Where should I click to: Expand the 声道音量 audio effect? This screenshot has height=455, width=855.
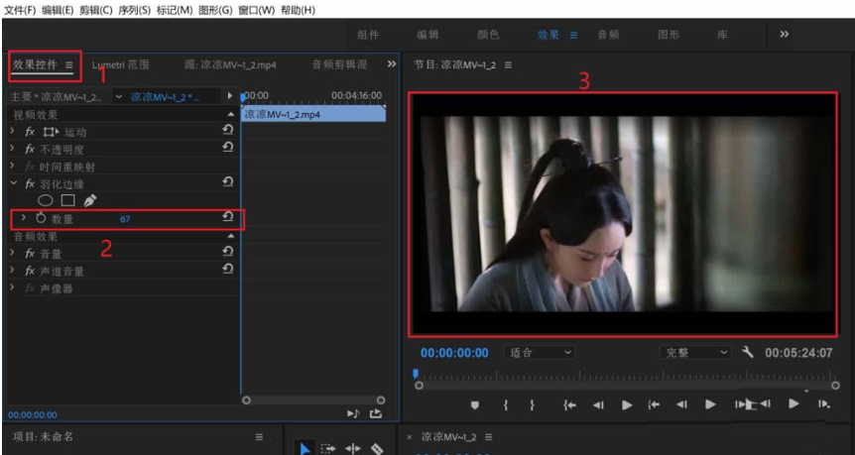tap(13, 270)
